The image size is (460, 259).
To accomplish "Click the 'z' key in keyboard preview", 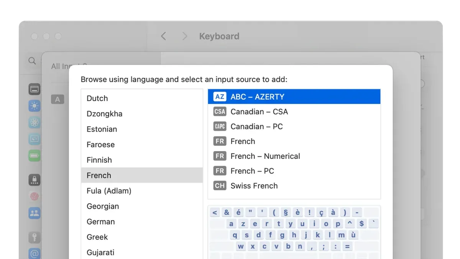I will (x=243, y=224).
